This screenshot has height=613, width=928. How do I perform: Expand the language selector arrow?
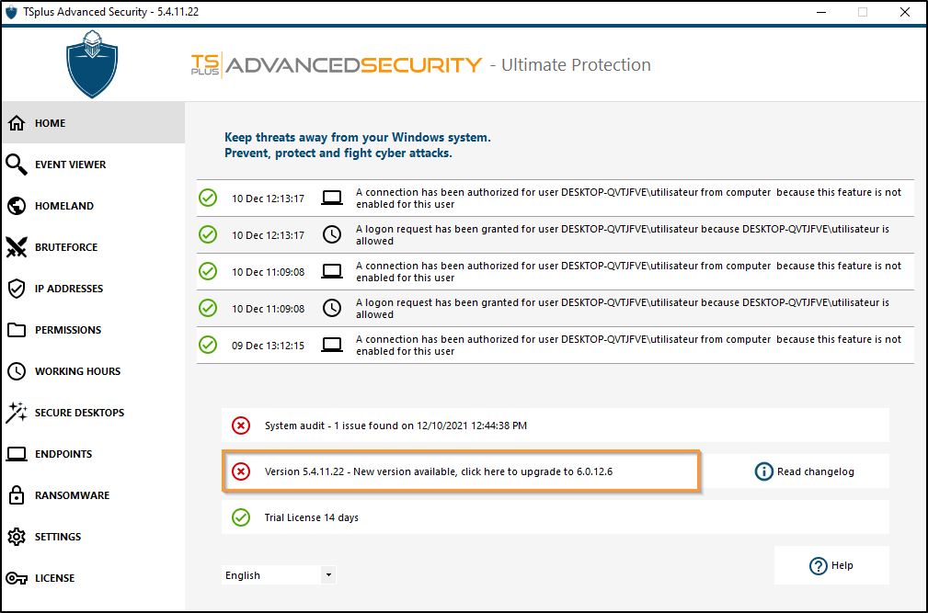click(x=327, y=574)
